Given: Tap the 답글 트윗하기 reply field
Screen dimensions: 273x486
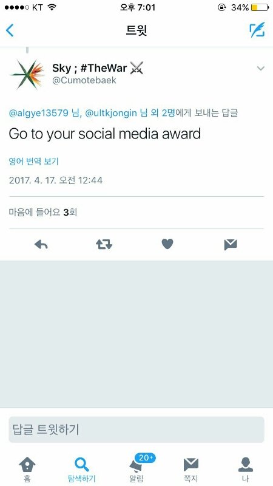Looking at the screenshot, I should 136,430.
